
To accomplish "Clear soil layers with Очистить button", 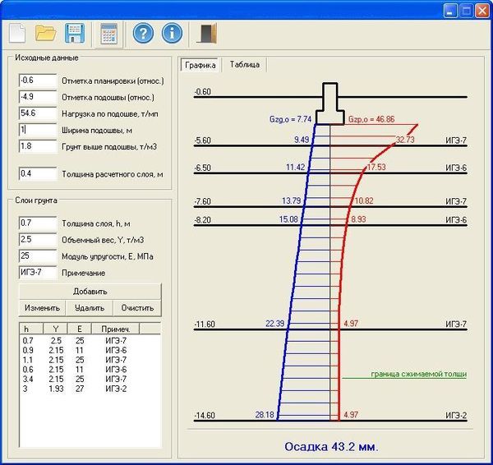I will coord(137,308).
